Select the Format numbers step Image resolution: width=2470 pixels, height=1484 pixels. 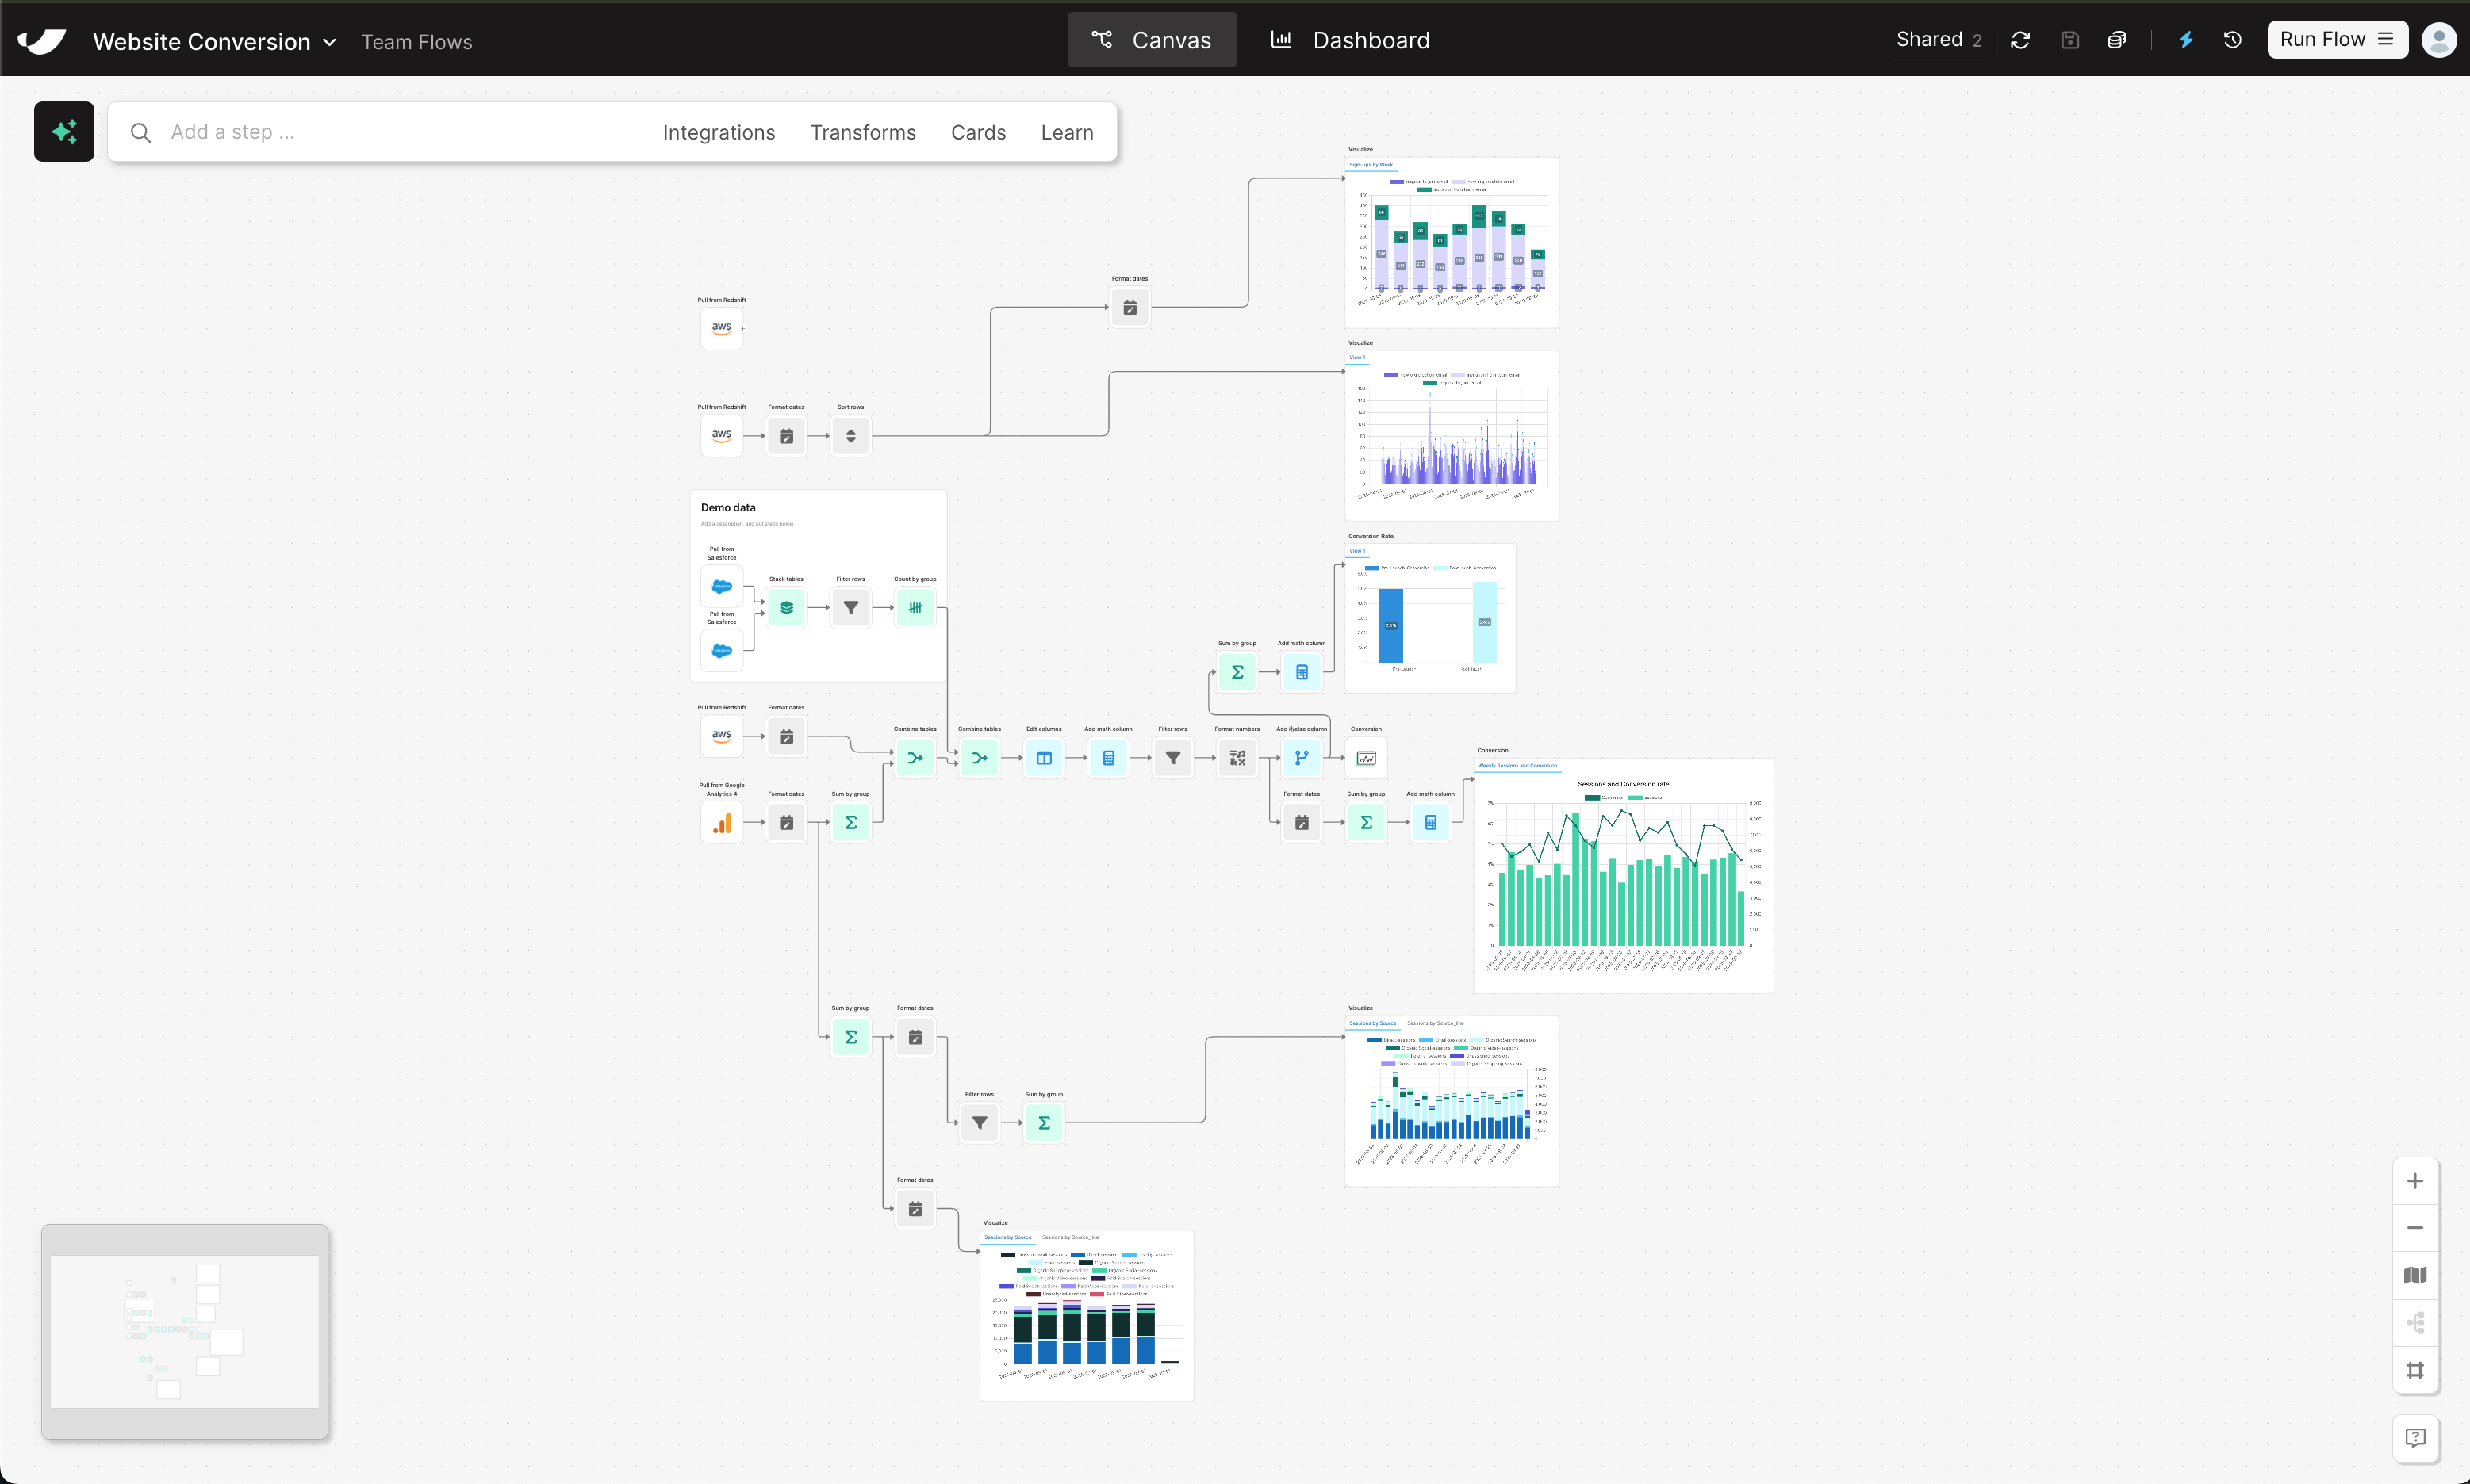pos(1237,758)
